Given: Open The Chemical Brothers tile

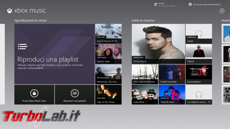Looking at the screenshot, I should click(145, 74).
